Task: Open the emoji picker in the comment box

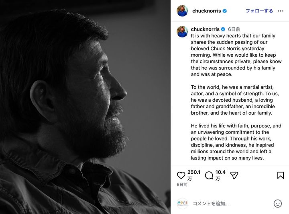Action: click(277, 204)
